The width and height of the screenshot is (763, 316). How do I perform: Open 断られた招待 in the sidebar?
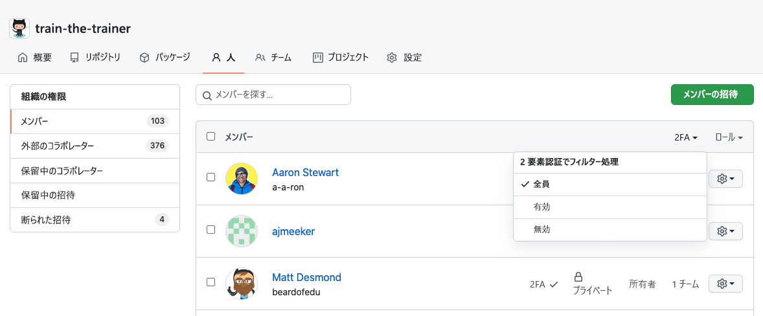(95, 220)
